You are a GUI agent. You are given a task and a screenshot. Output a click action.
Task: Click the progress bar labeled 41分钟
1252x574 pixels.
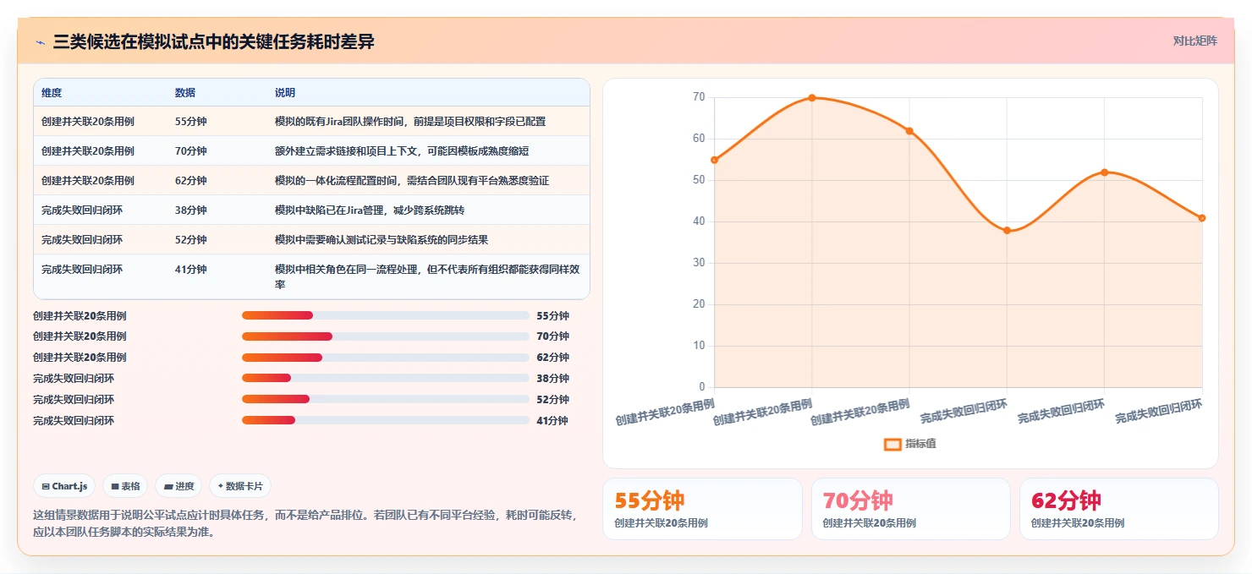tap(386, 420)
